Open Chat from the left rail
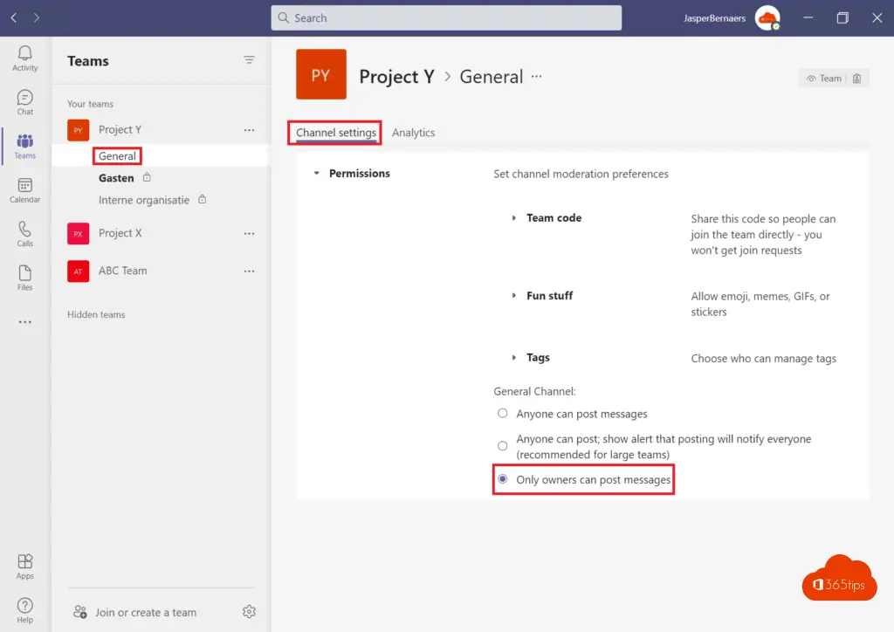The height and width of the screenshot is (632, 894). (24, 102)
